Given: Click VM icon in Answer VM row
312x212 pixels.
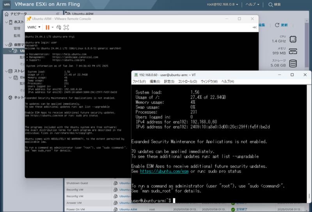Looking at the screenshot, I should point(115,203).
